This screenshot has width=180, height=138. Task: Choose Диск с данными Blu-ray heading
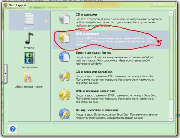[93, 53]
